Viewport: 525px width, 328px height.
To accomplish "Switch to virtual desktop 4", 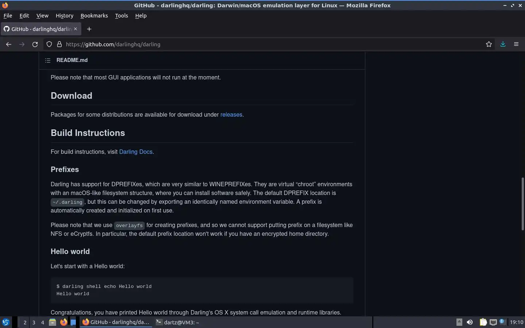I will [x=43, y=322].
